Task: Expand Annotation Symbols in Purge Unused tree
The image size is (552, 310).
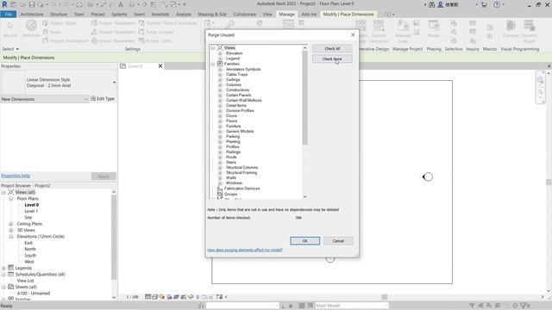Action: coord(221,69)
